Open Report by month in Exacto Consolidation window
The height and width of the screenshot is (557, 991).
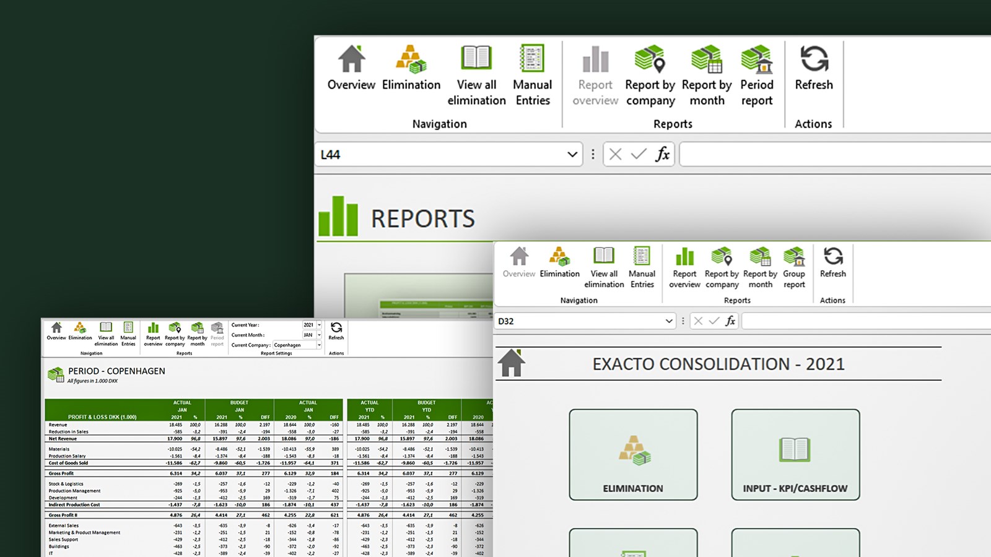pos(760,267)
